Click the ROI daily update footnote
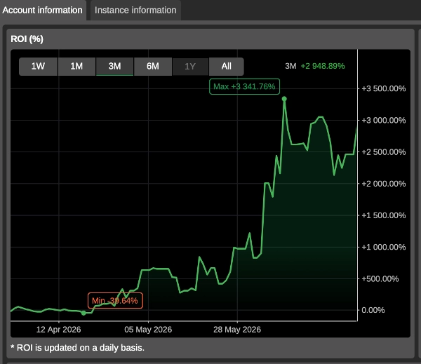This screenshot has width=421, height=364. pyautogui.click(x=77, y=348)
